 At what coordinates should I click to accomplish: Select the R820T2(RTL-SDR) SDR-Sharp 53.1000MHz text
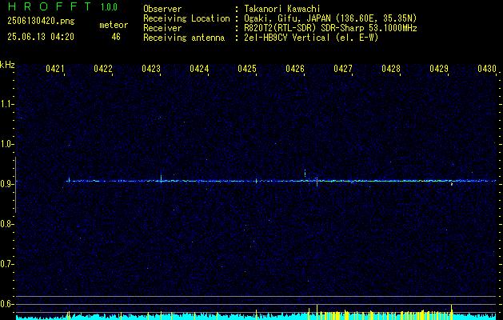(330, 28)
